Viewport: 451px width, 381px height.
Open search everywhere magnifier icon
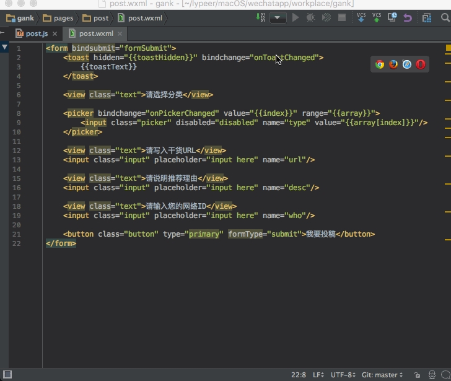pos(445,18)
